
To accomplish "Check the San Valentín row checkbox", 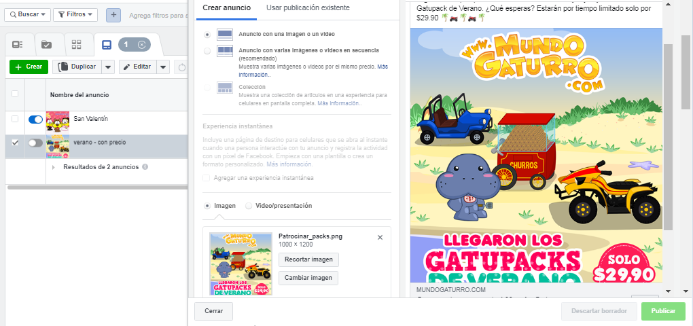I will click(15, 119).
